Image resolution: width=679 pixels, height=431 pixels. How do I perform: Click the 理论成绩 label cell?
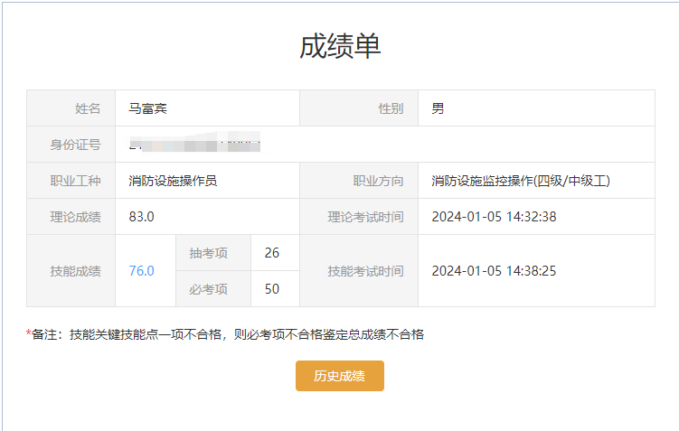(x=71, y=217)
